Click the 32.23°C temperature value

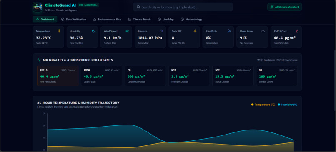(43, 38)
